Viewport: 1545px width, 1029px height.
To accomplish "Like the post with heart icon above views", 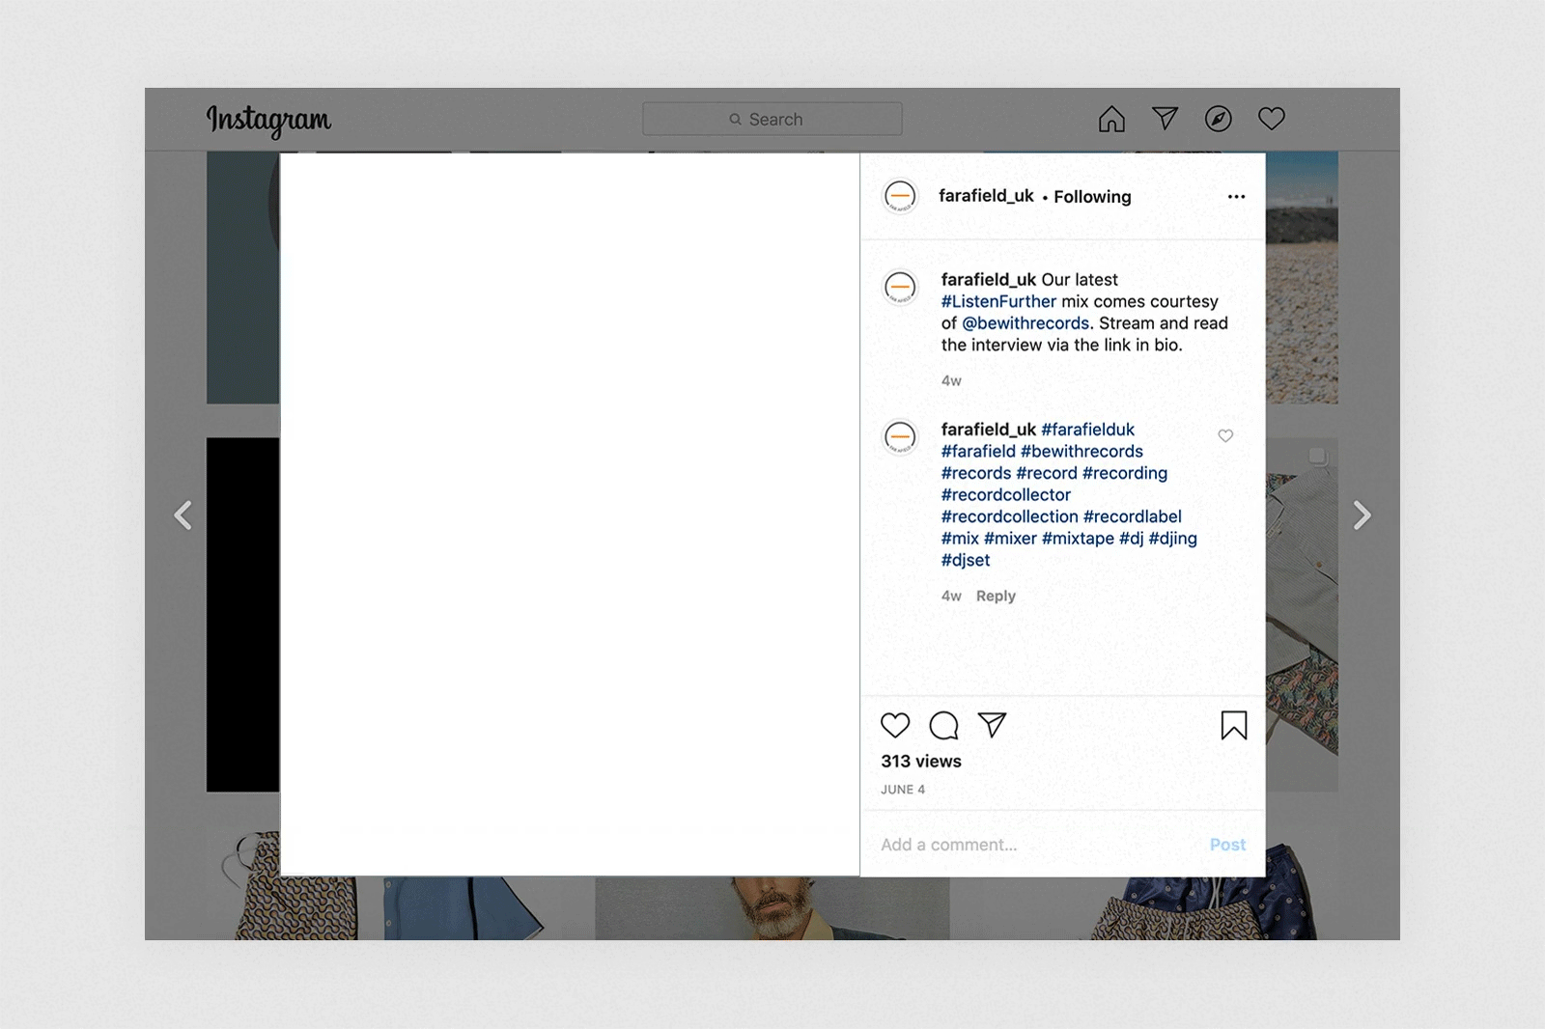I will click(x=895, y=725).
